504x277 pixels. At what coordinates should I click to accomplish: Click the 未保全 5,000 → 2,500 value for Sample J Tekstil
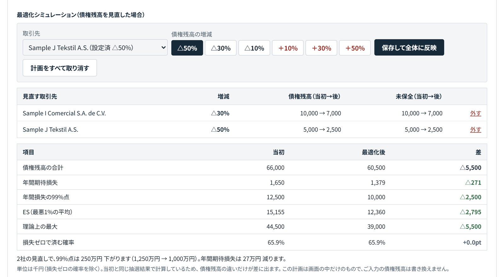click(x=423, y=130)
